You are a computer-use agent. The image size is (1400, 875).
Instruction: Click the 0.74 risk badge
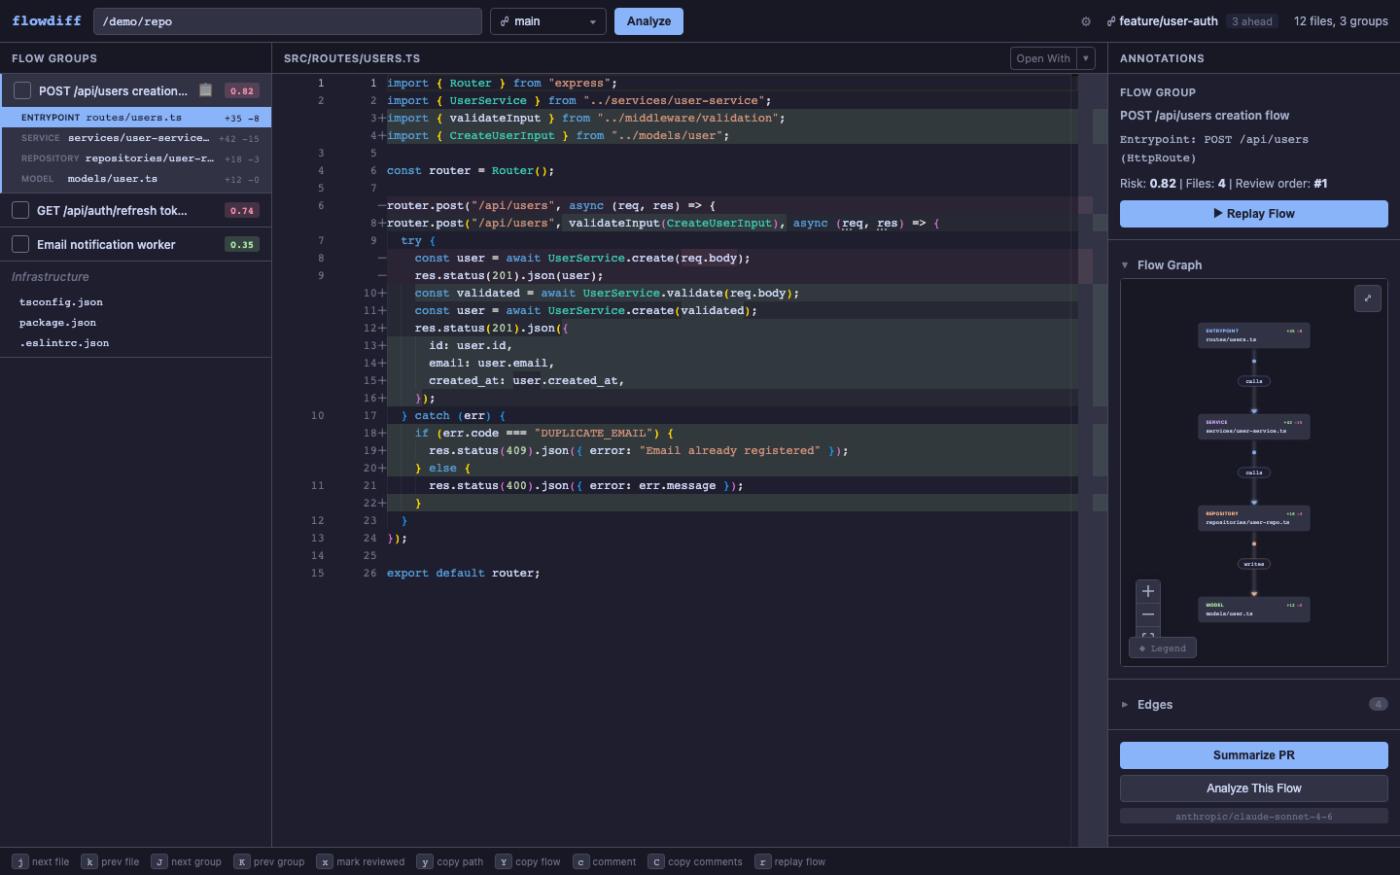(242, 211)
